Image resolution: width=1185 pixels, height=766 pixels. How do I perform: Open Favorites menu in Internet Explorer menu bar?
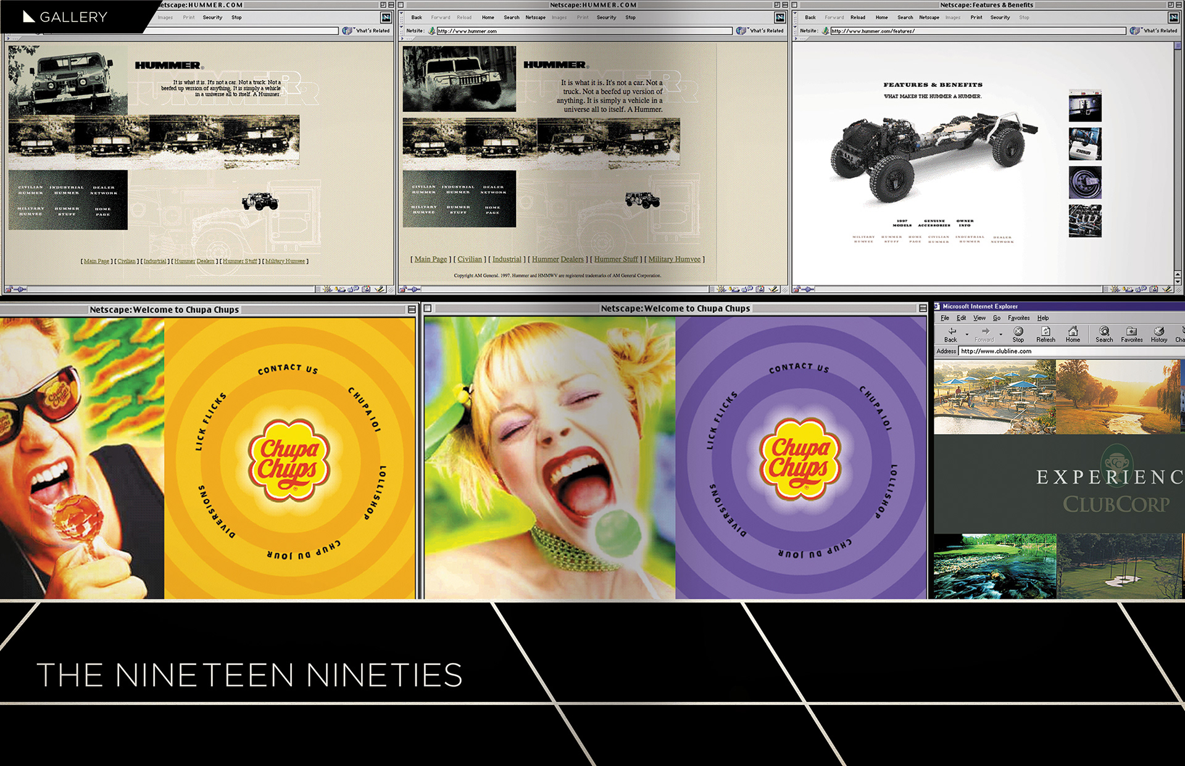click(x=1018, y=318)
